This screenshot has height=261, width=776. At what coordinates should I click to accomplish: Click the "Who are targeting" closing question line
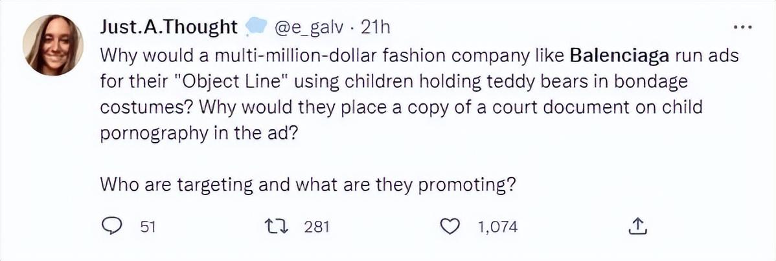coord(308,184)
